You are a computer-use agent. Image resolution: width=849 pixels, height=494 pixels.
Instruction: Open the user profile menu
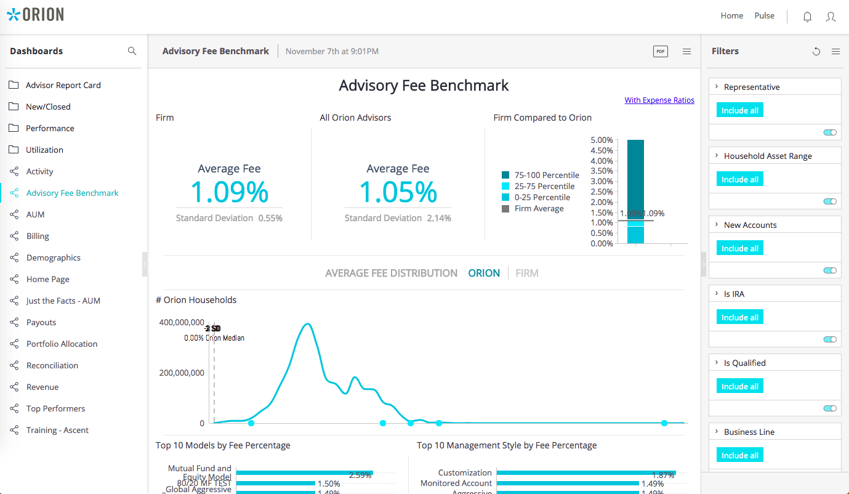831,17
